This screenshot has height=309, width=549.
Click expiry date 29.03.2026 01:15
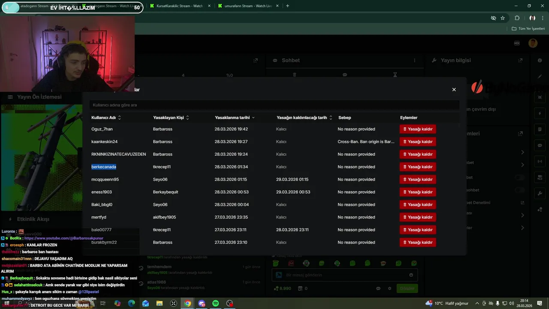292,179
